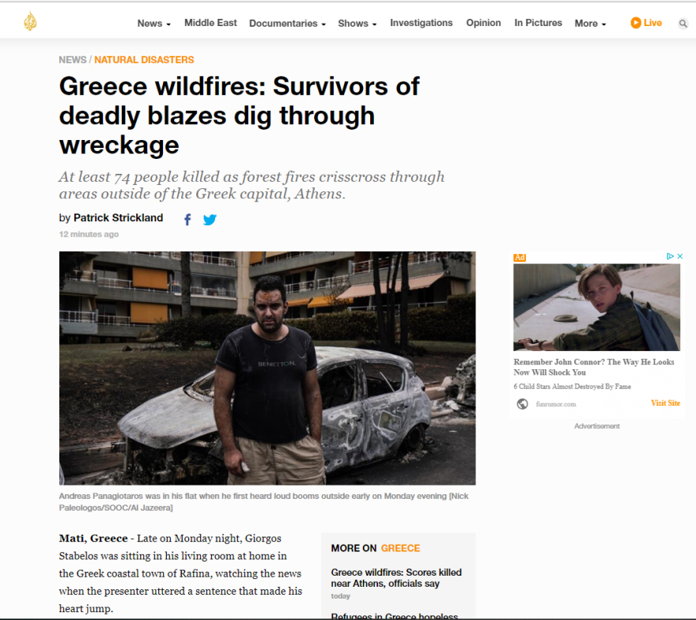Screen dimensions: 696x620
Task: Expand the Shows dropdown menu
Action: pos(357,24)
